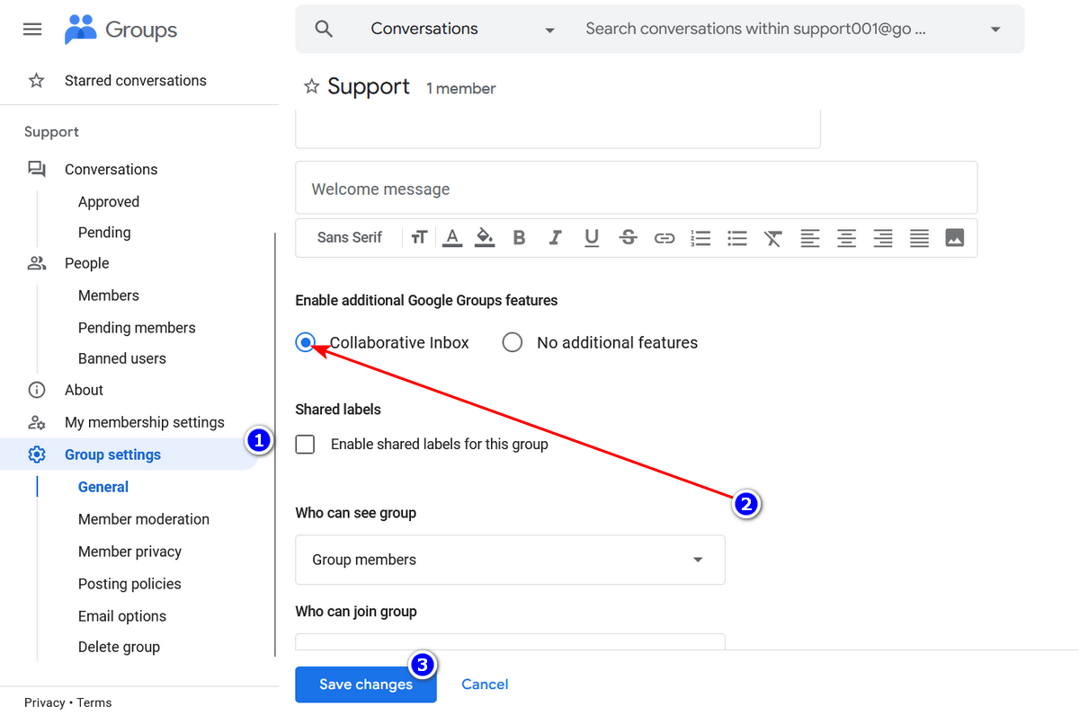This screenshot has width=1079, height=715.
Task: Open the Who can join group dropdown
Action: point(510,641)
